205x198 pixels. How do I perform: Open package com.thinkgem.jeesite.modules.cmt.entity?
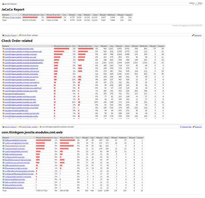coord(21,74)
